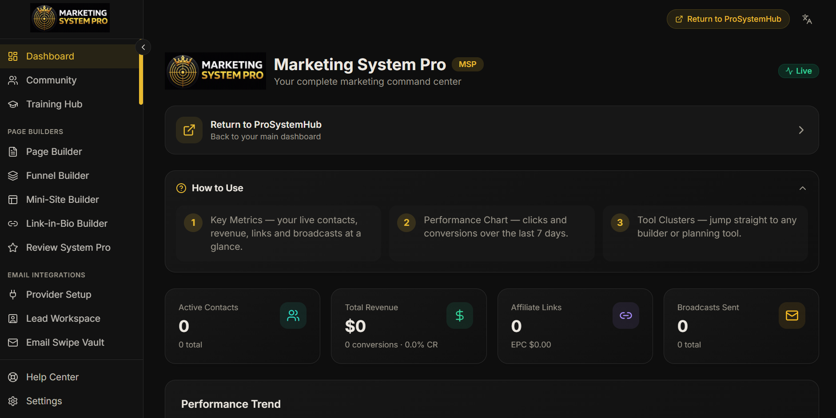This screenshot has width=836, height=418.
Task: Click the Dashboard grid icon in sidebar
Action: (x=13, y=56)
